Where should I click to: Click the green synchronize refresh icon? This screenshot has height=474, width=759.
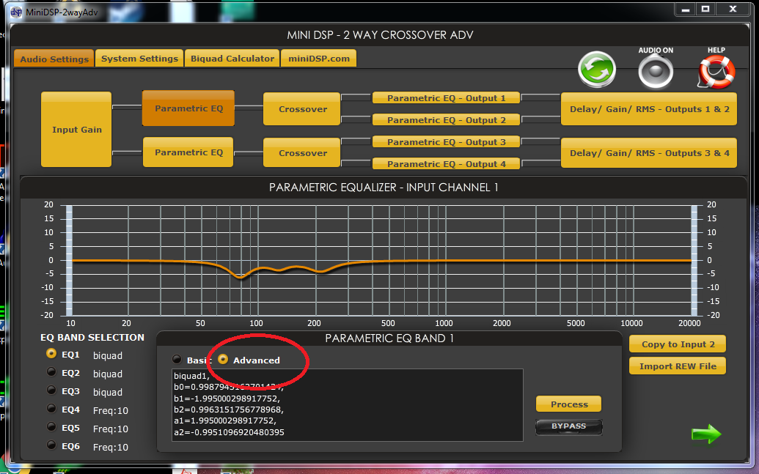pos(597,70)
